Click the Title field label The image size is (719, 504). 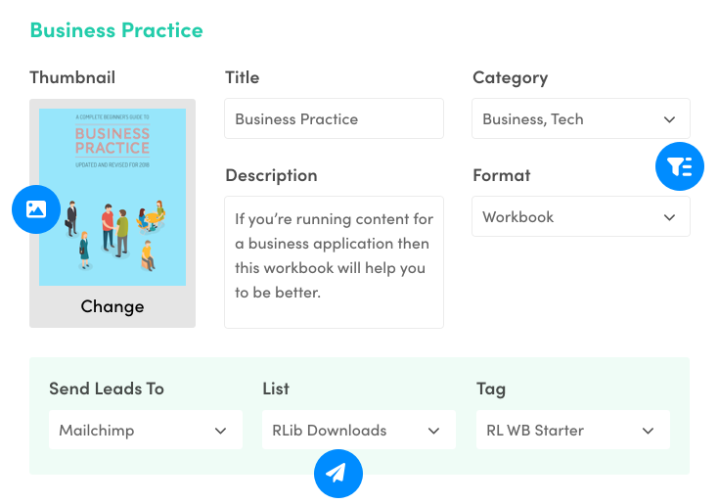[x=243, y=77]
